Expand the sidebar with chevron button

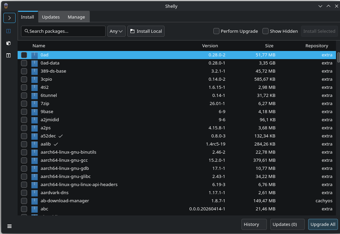pyautogui.click(x=9, y=18)
